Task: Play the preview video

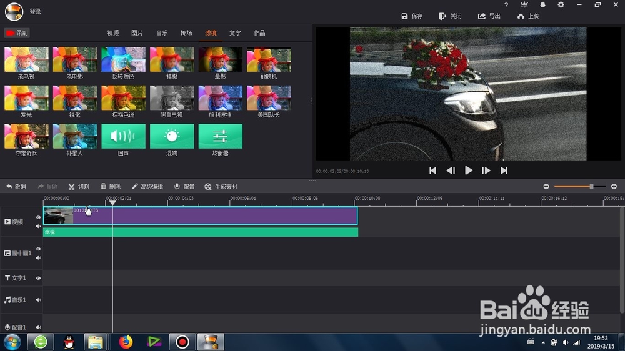Action: 469,171
